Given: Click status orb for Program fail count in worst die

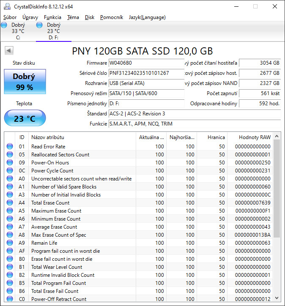Looking at the screenshot, I should coord(10,251).
